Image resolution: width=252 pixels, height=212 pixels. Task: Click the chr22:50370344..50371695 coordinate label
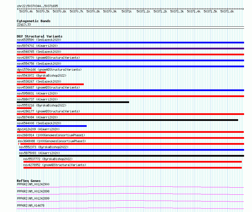[x=37, y=6]
